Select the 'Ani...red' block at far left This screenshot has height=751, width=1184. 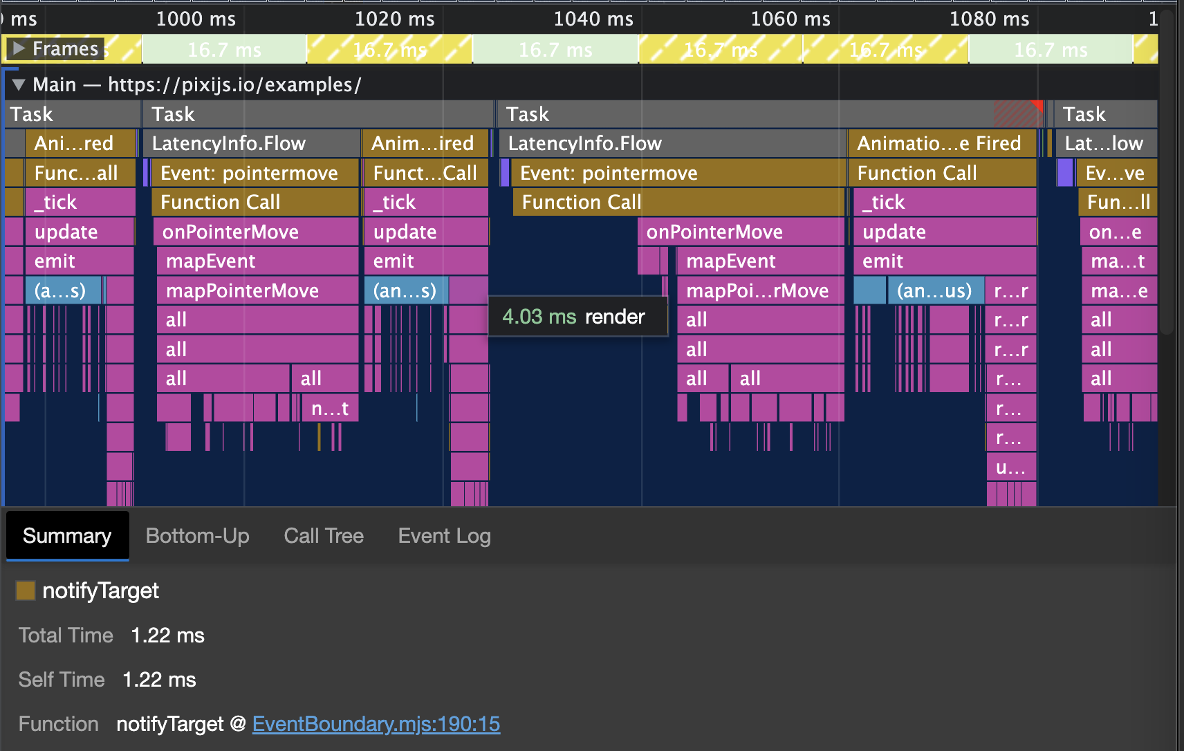(80, 143)
